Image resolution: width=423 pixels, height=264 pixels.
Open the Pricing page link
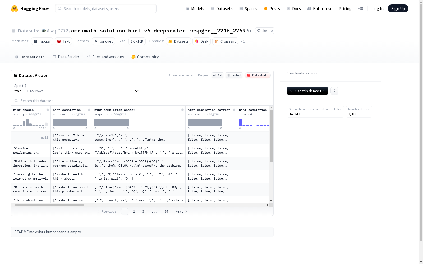pyautogui.click(x=345, y=8)
